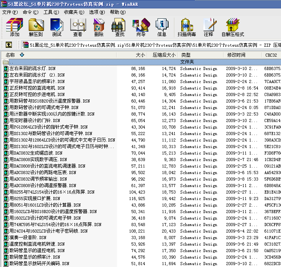Select 数码管显示拨码开关编码.DSN file

(39, 264)
